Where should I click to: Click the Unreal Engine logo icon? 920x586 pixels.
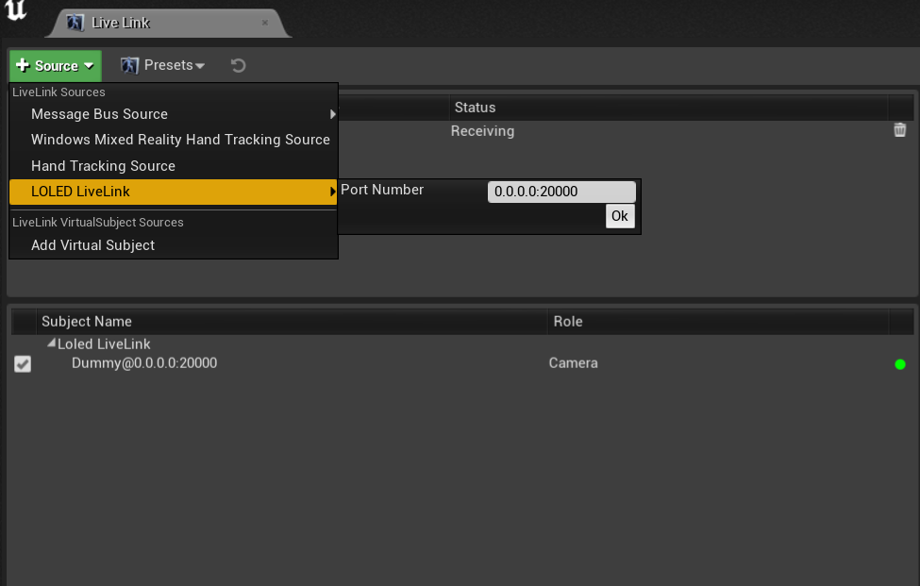[15, 8]
